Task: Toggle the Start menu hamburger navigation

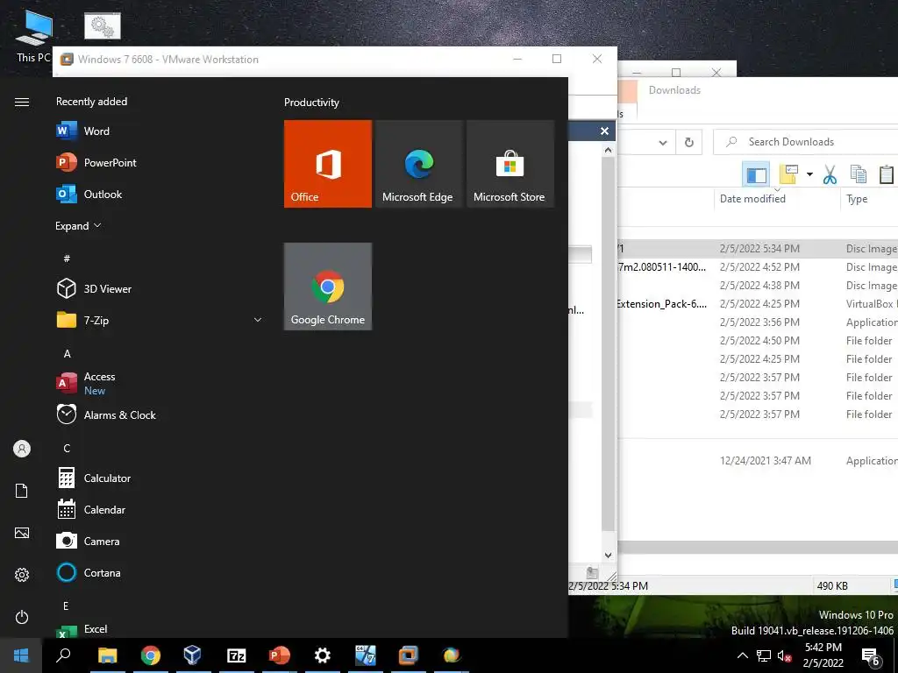Action: [22, 103]
